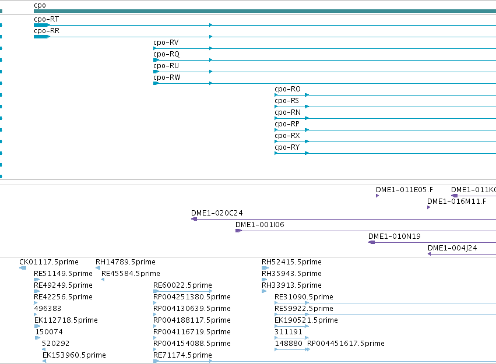Select EST RE45584.5prime
The height and width of the screenshot is (364, 496).
(131, 274)
